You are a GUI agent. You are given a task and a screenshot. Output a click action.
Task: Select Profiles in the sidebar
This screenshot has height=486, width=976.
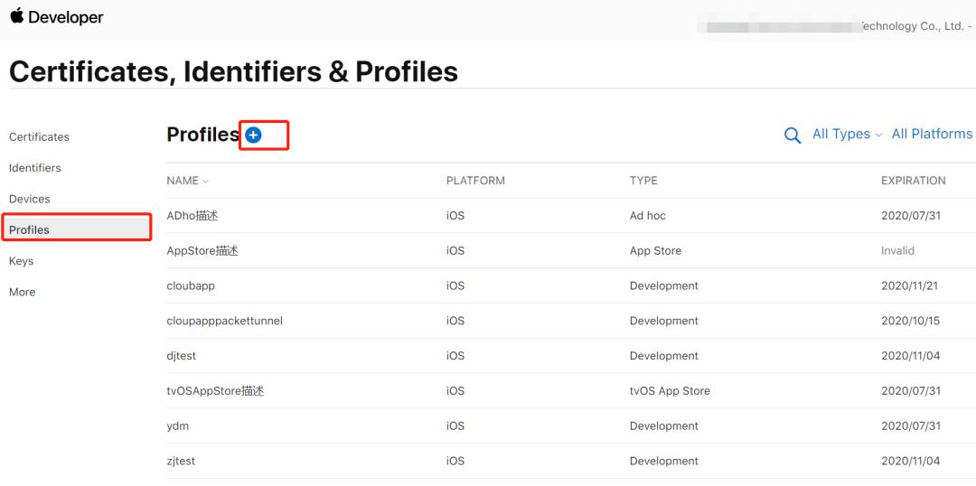pos(29,229)
